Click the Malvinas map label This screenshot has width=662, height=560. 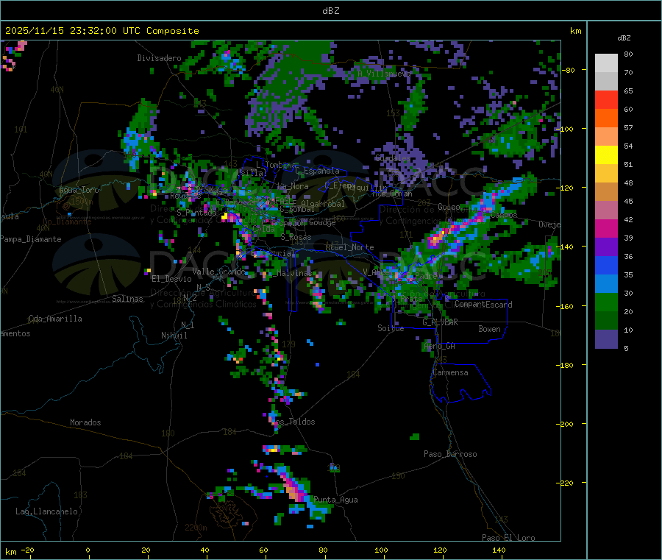coord(293,273)
